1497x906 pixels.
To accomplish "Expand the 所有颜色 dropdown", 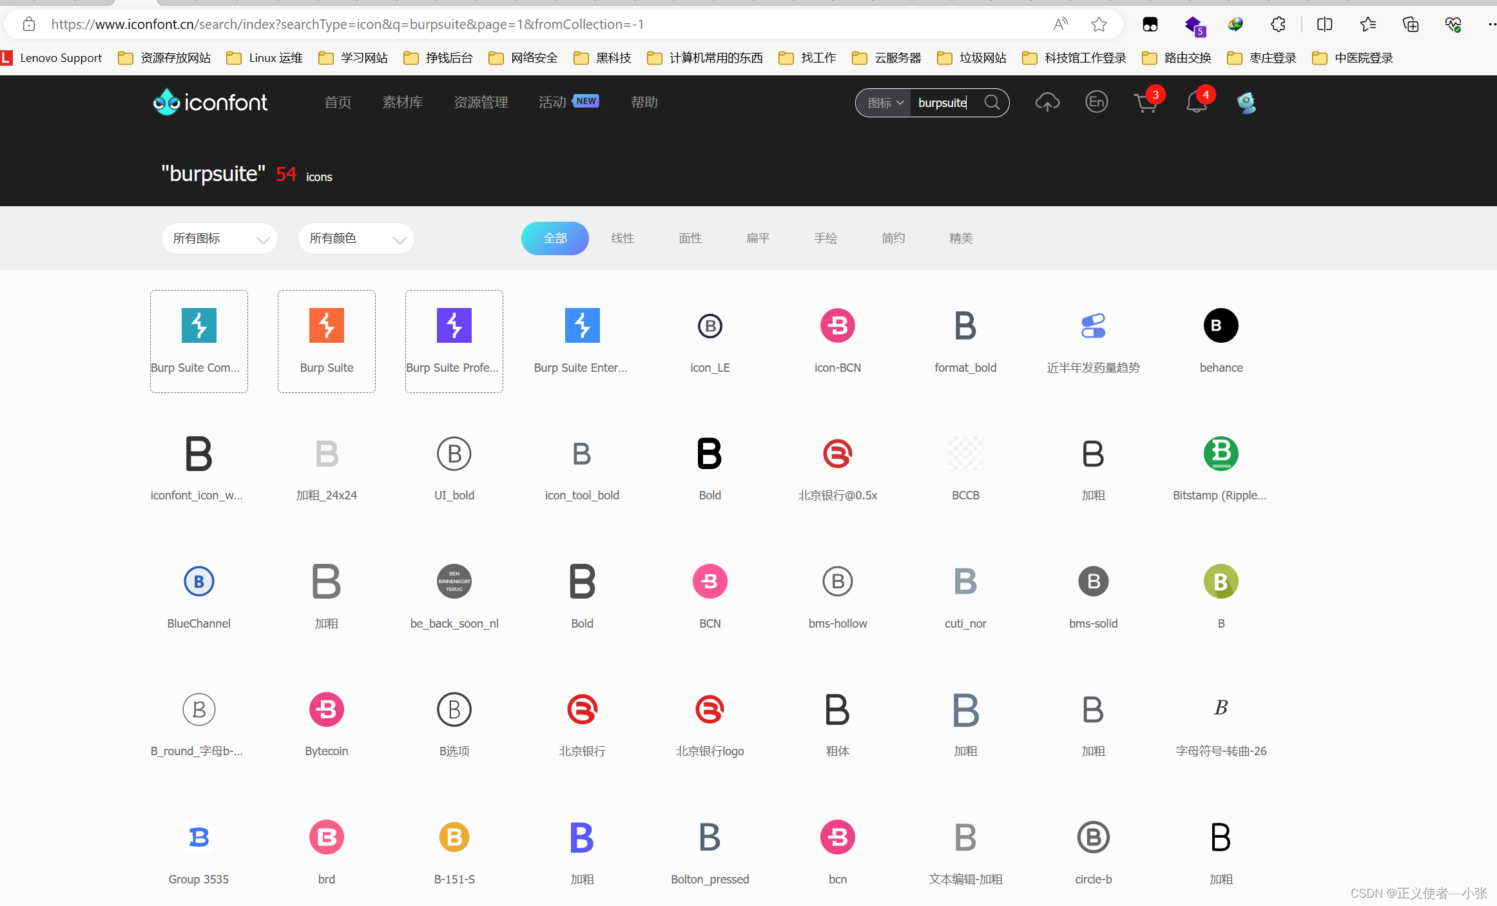I will click(x=356, y=238).
